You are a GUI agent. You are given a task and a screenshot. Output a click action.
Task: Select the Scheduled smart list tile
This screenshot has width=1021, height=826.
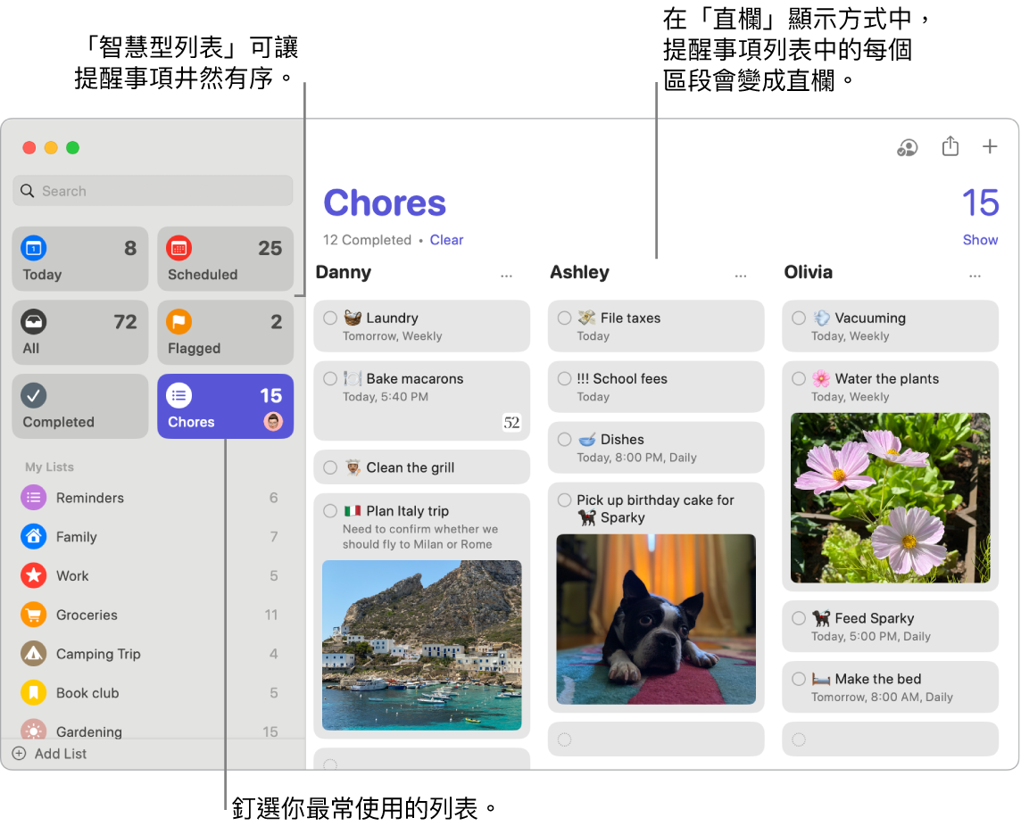pyautogui.click(x=225, y=259)
